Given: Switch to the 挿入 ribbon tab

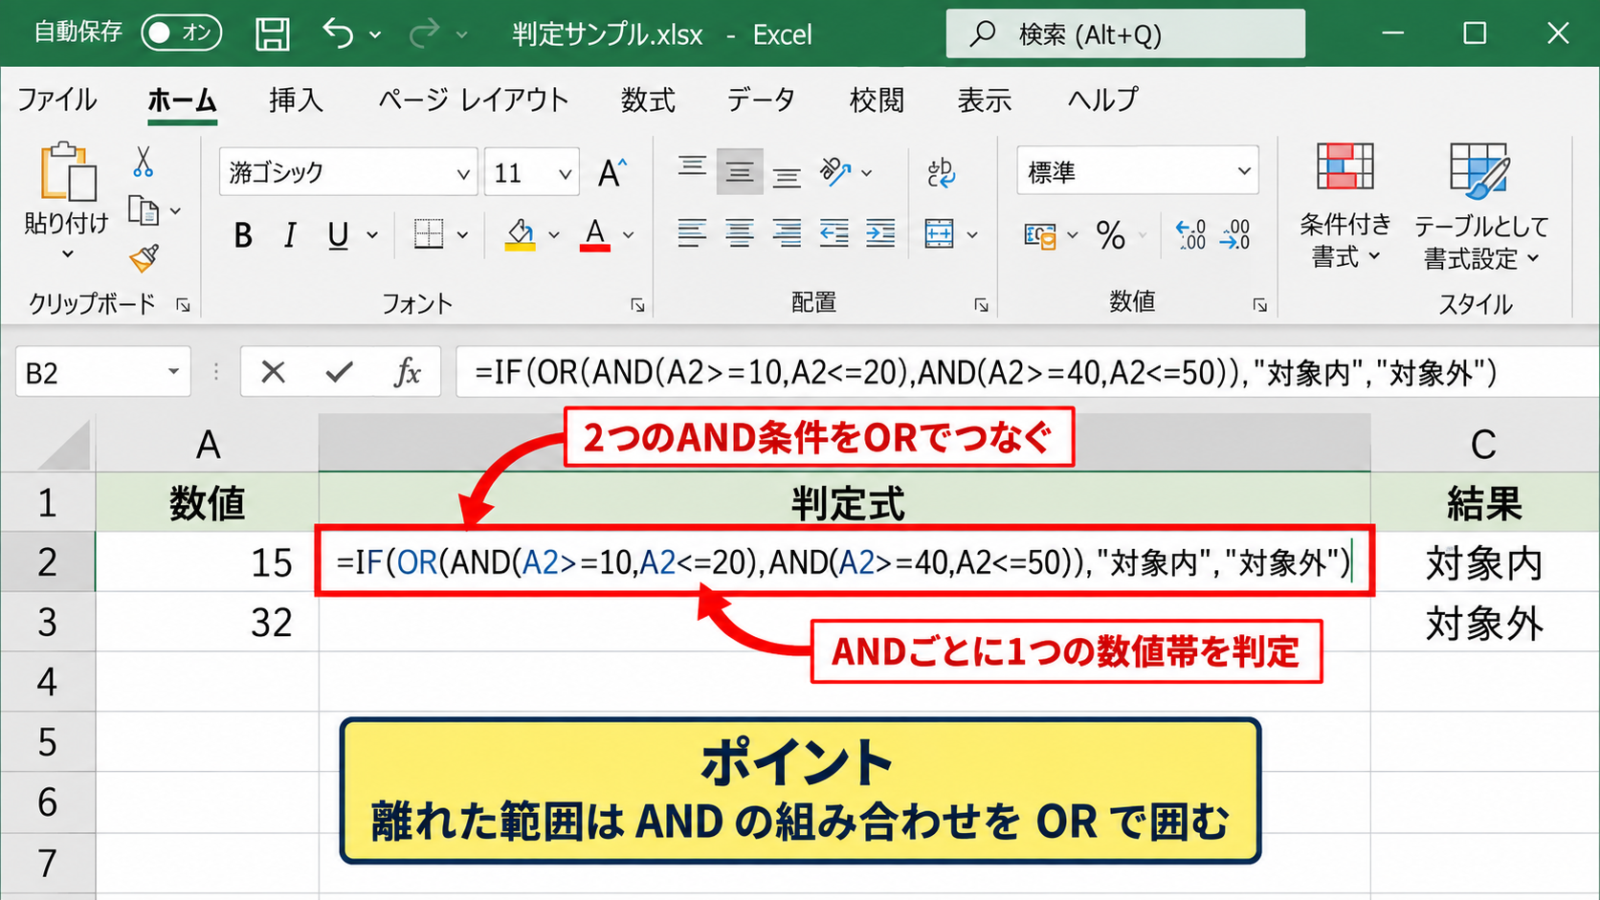Looking at the screenshot, I should point(296,99).
